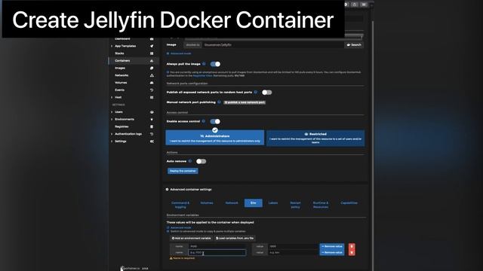Open App Templates in sidebar
The width and height of the screenshot is (483, 271).
[x=125, y=46]
